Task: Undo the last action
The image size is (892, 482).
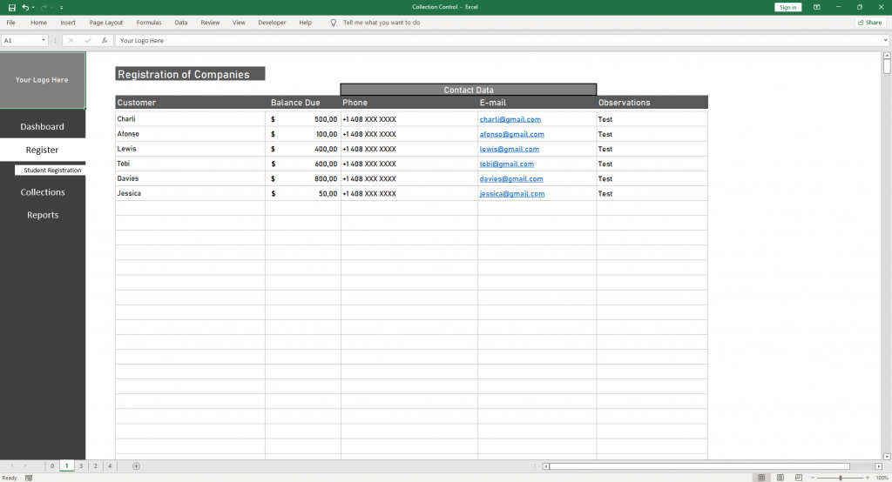Action: tap(25, 7)
